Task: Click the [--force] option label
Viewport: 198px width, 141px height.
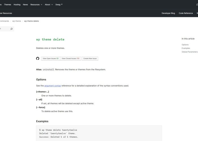Action: (x=40, y=107)
